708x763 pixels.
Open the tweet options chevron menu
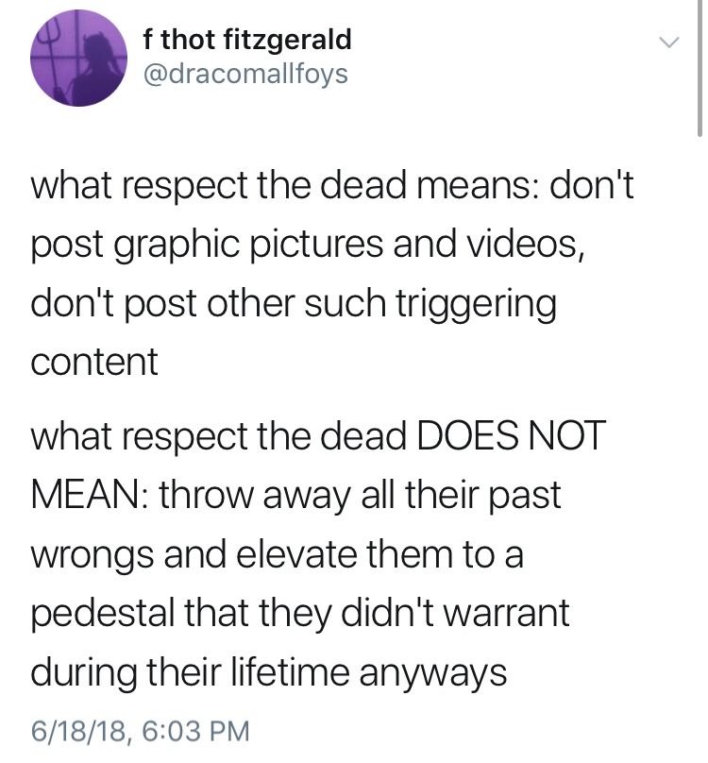coord(669,42)
